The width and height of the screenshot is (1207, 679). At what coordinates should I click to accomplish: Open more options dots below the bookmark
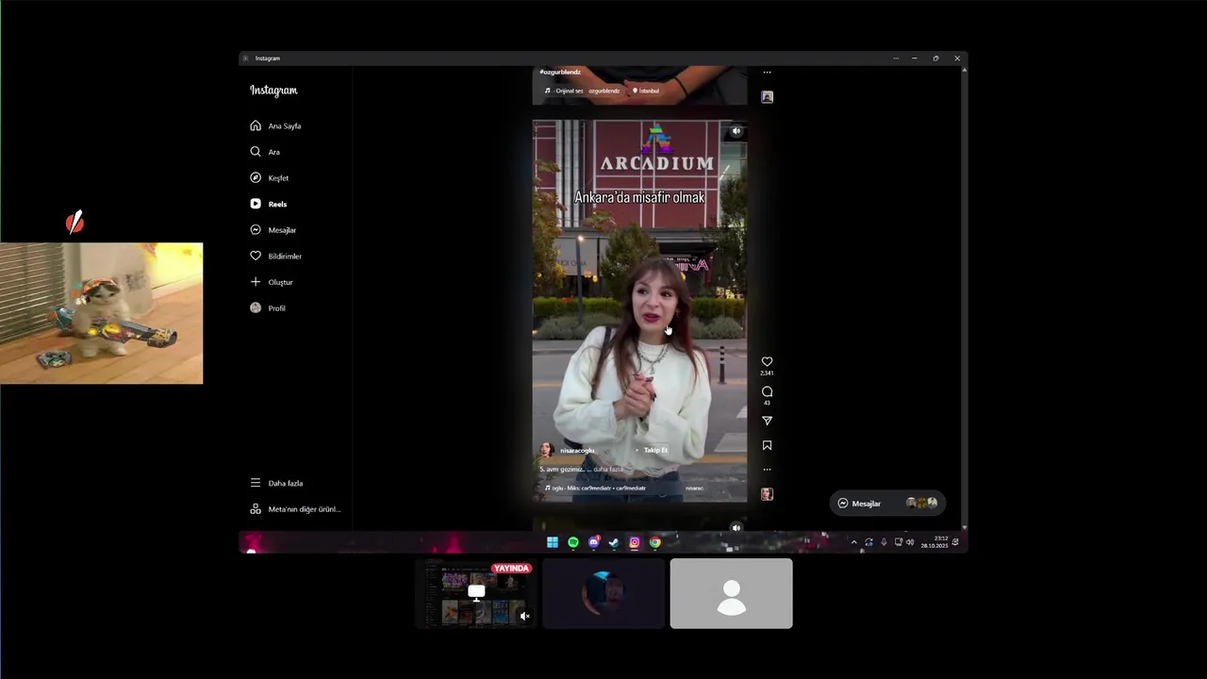click(x=767, y=470)
